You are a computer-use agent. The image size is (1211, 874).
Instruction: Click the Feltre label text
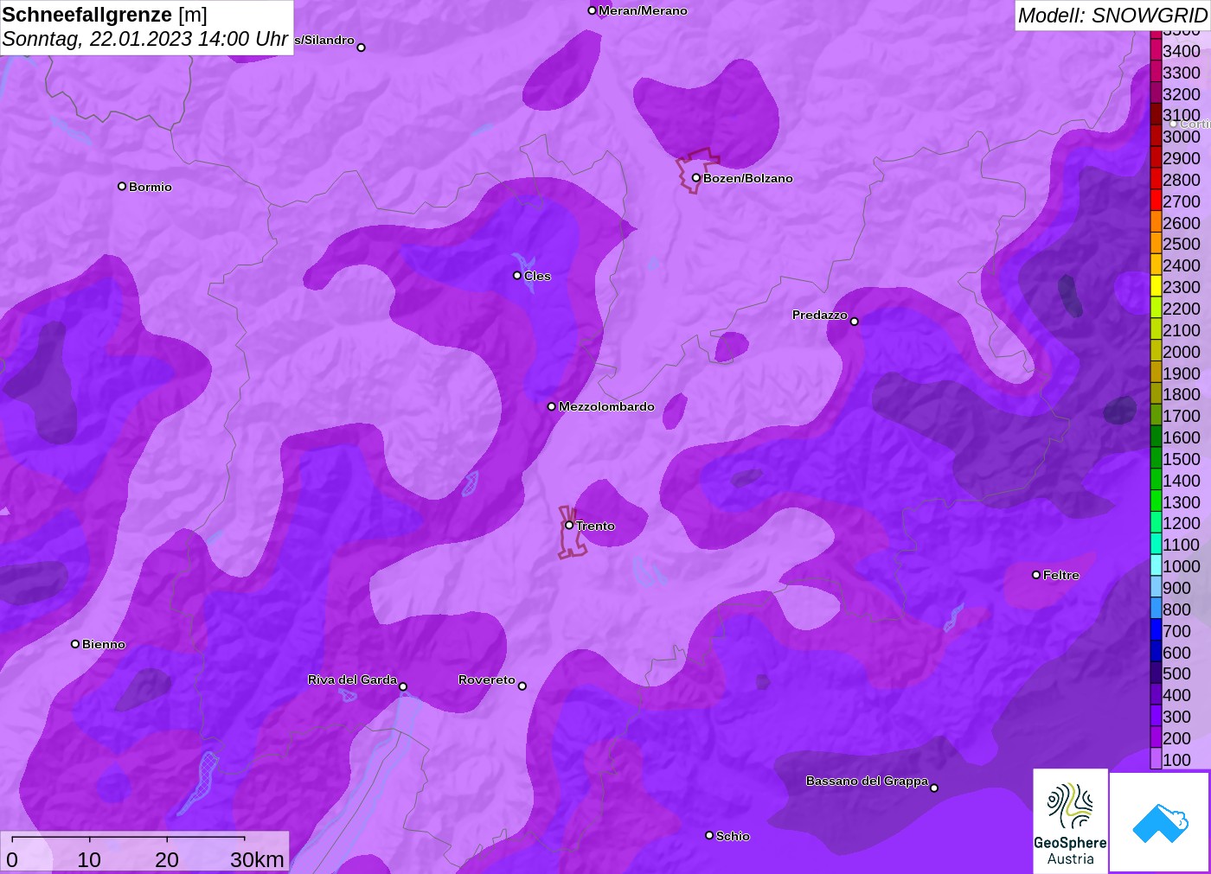click(1061, 575)
